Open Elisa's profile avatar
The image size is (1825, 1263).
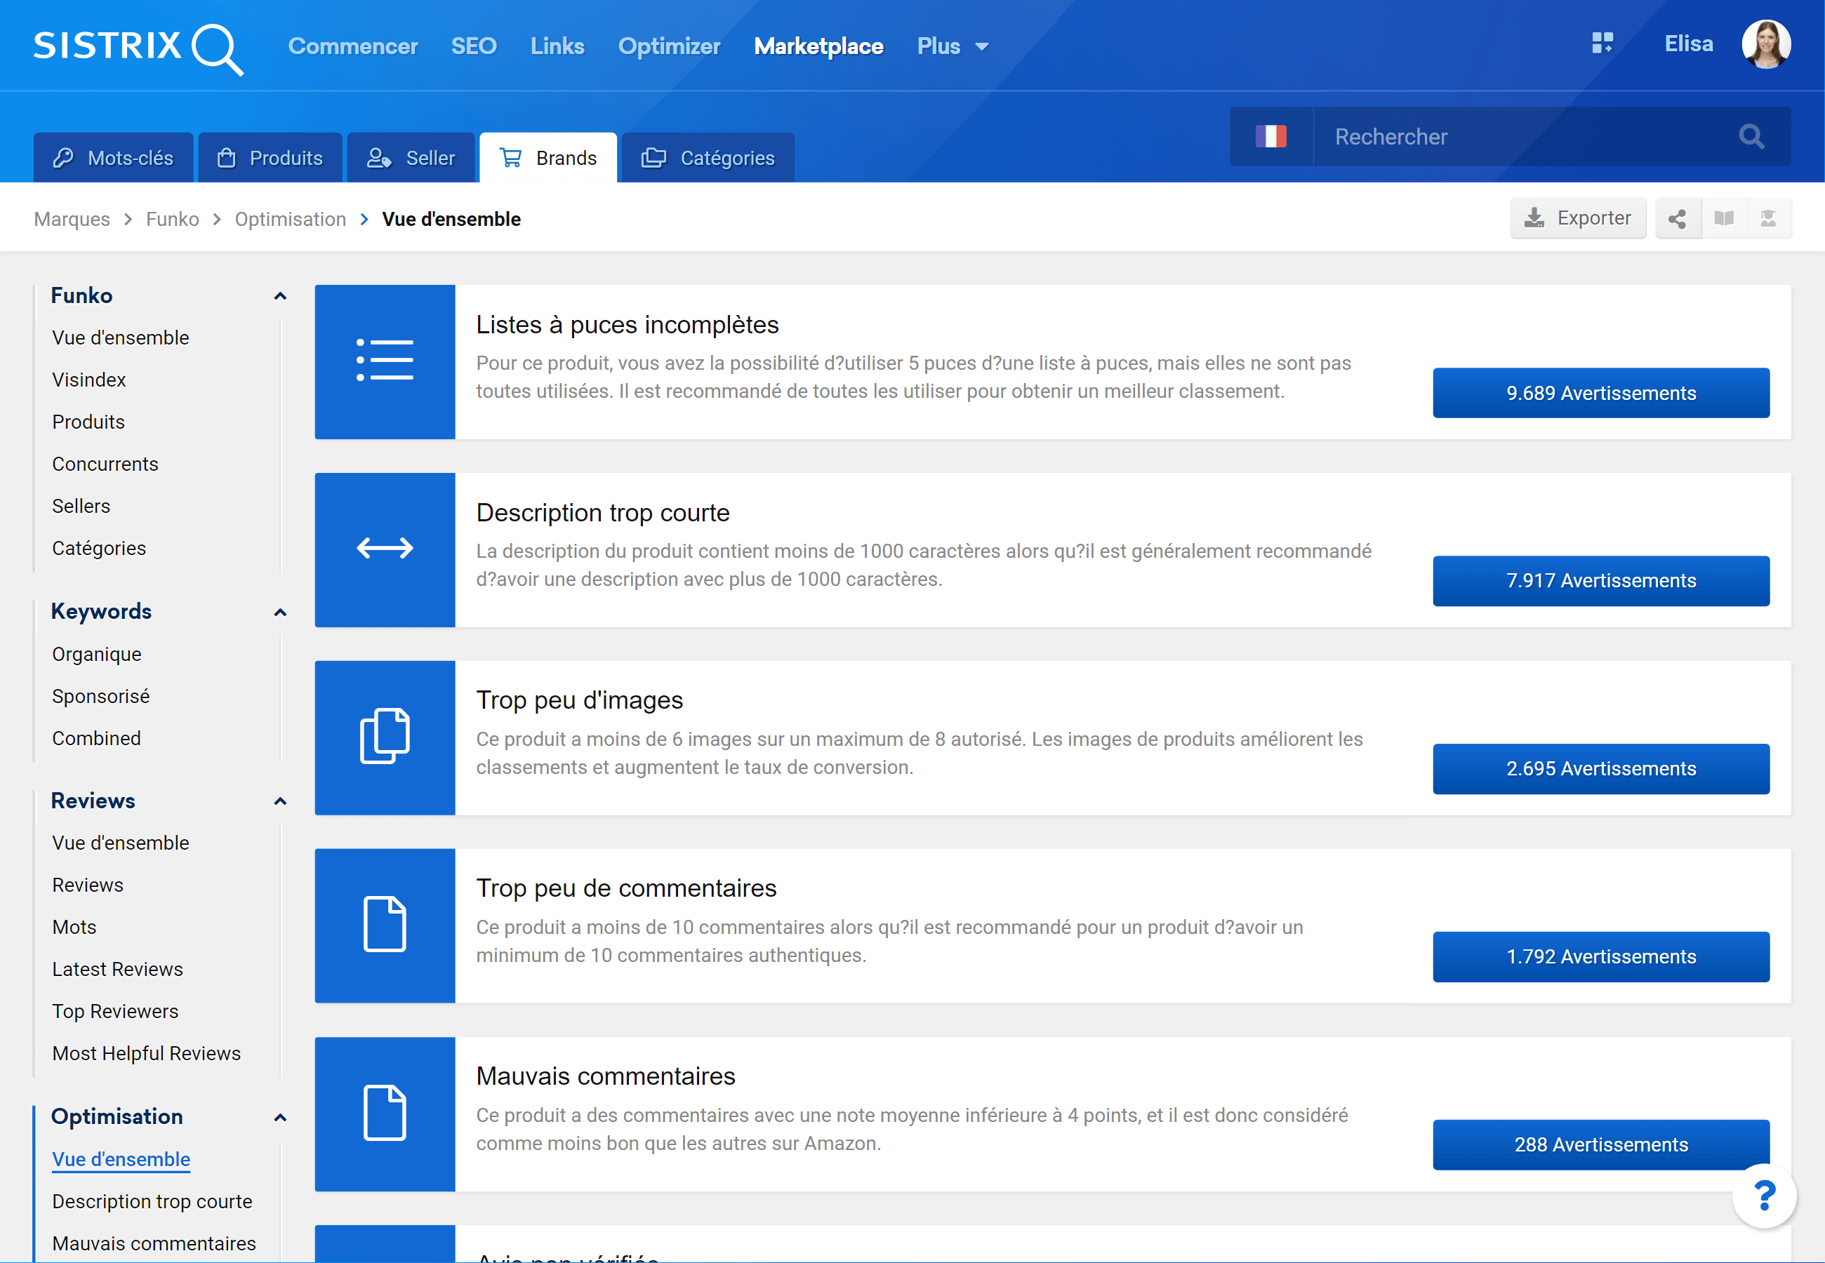1765,44
